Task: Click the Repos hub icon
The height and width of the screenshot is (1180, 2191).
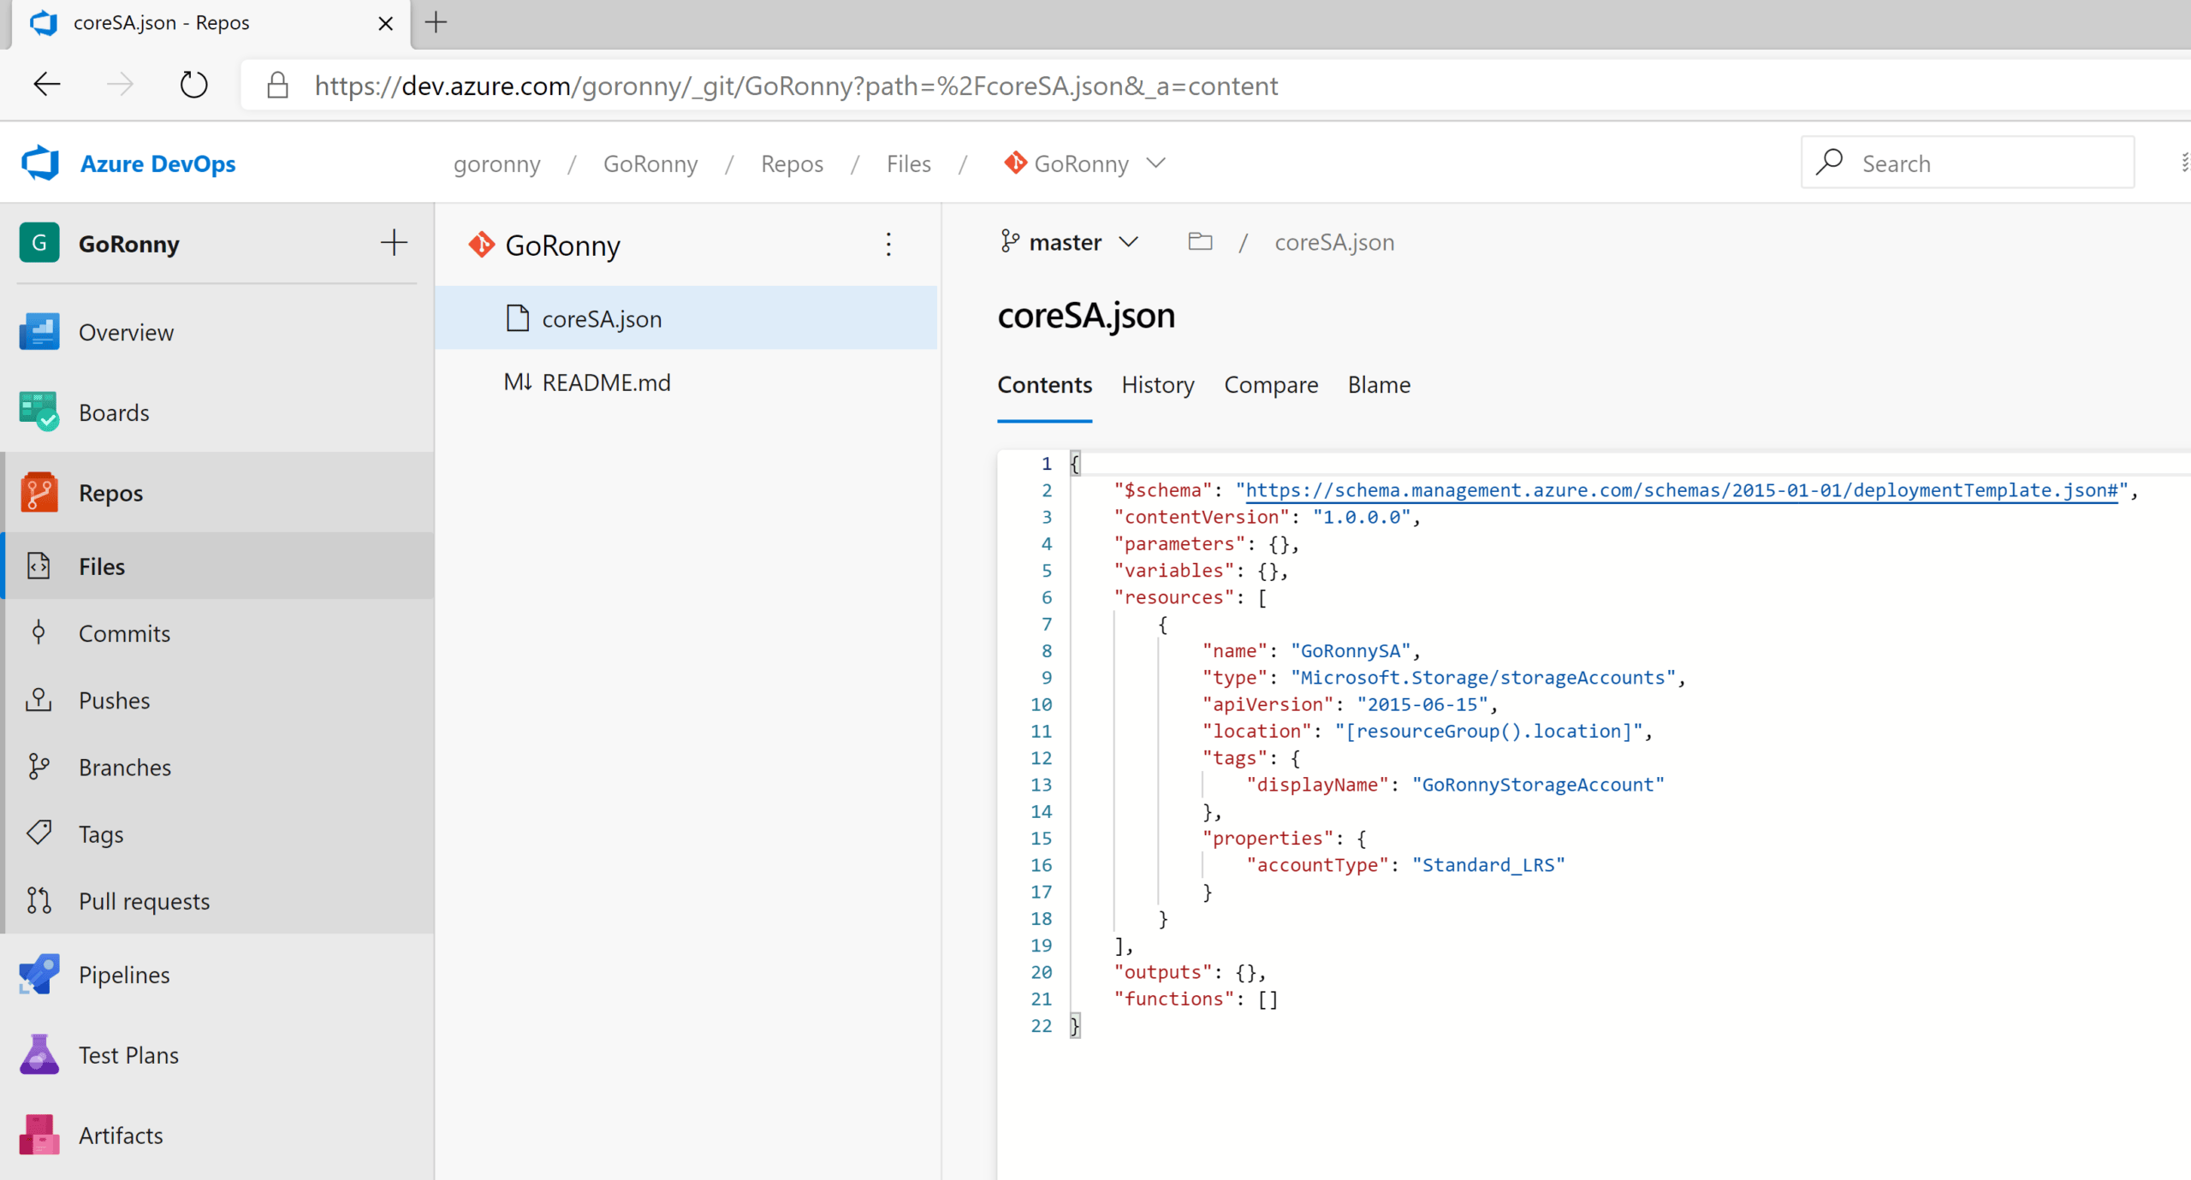Action: (39, 493)
